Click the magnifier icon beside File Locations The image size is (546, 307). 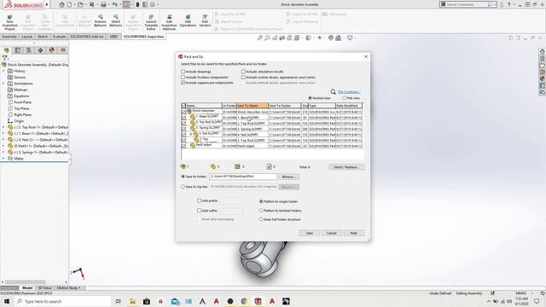click(x=333, y=91)
